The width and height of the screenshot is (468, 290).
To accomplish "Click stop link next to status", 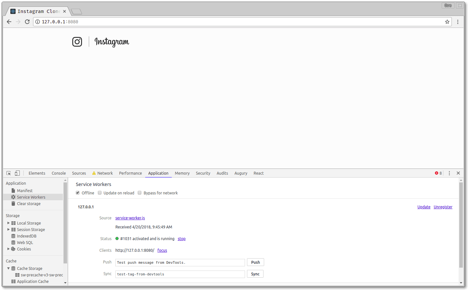I will (x=181, y=239).
